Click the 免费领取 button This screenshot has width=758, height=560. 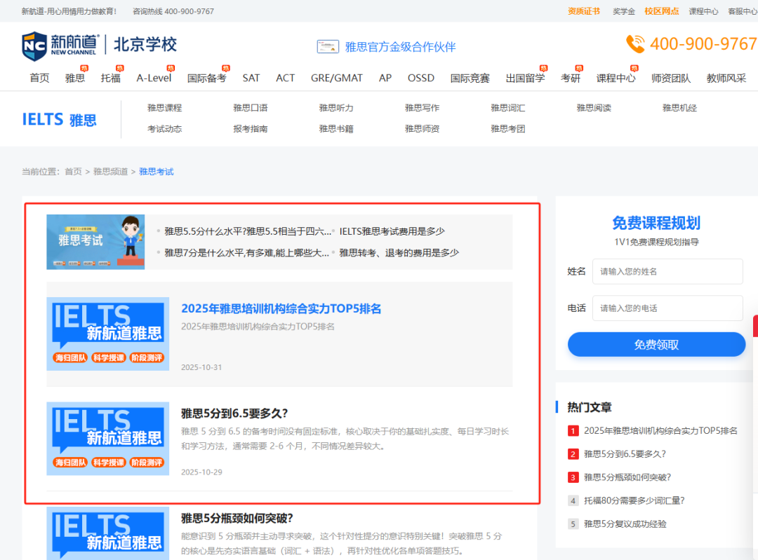tap(656, 344)
